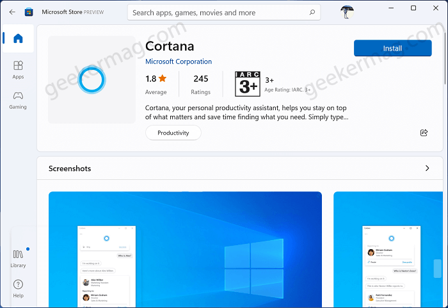Image resolution: width=448 pixels, height=308 pixels.
Task: Open the user profile avatar
Action: click(x=347, y=12)
